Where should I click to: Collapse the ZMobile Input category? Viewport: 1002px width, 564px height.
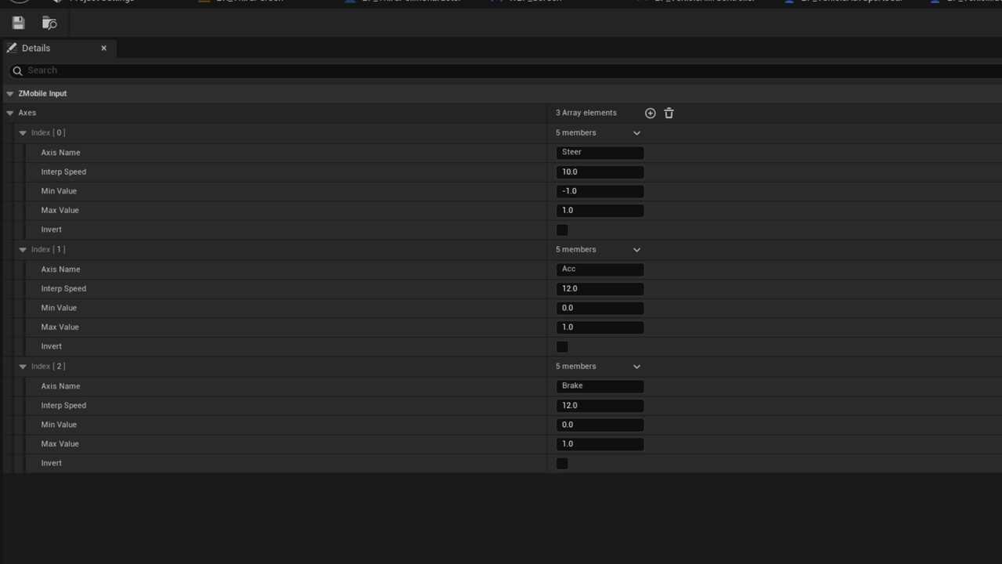9,94
